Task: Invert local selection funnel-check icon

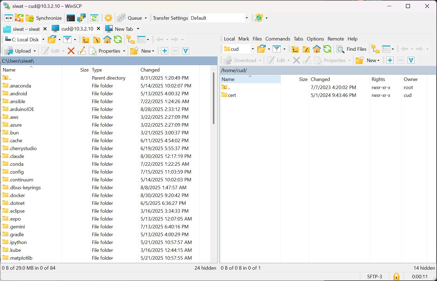Action: [x=186, y=51]
